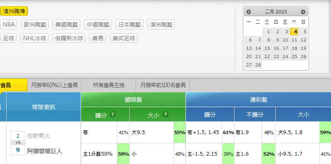Click the 不讓分 sub-header

tap(255, 115)
